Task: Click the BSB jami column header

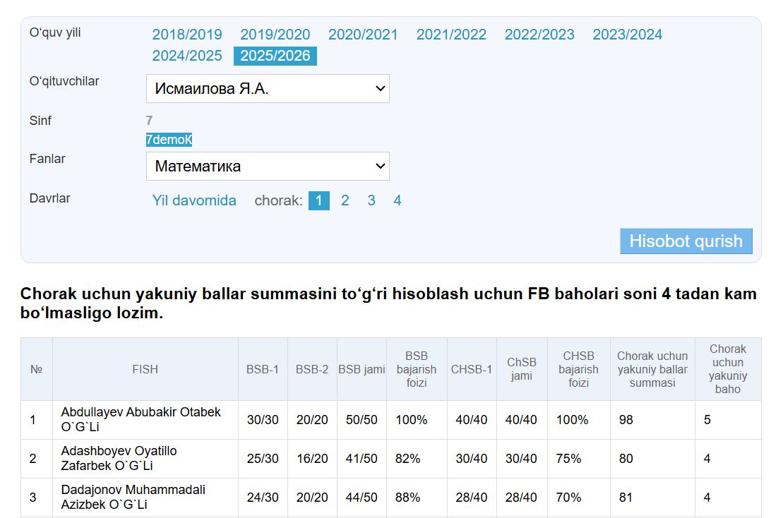Action: (361, 369)
